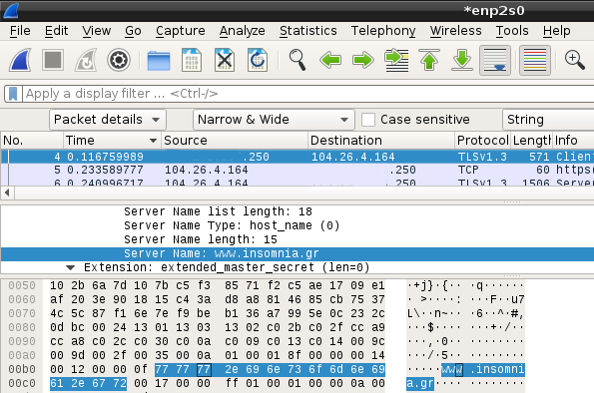Screen dimensions: 594x393
Task: Close this capture file icon
Action: (x=225, y=60)
